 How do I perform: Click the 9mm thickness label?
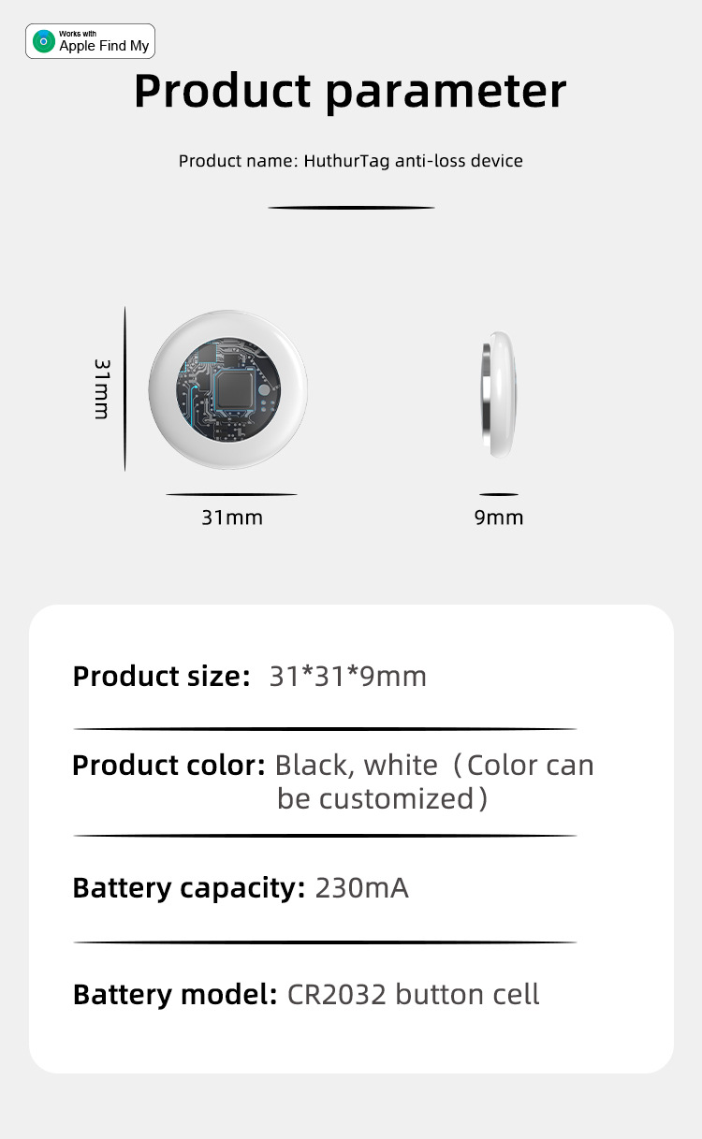pos(499,517)
